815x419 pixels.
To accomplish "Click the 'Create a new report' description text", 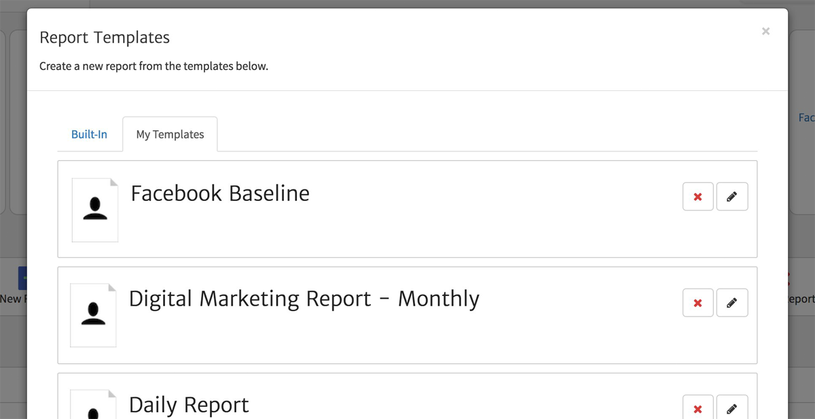I will coord(153,67).
